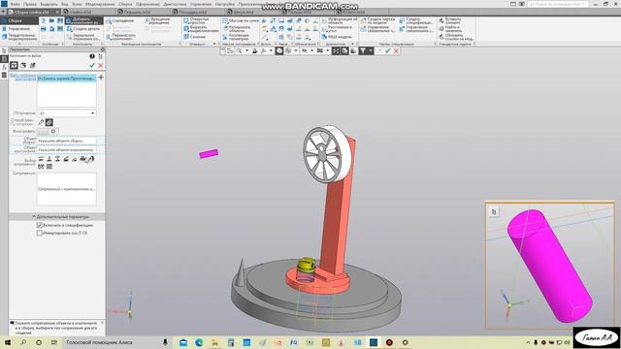Open the Оформление menu
Screen dimensions: 621x349
click(x=147, y=4)
